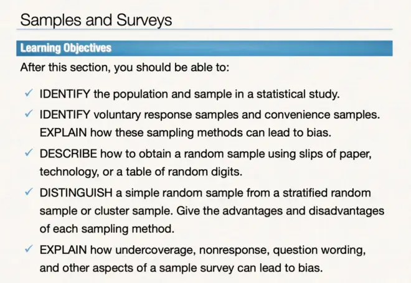Image resolution: width=411 pixels, height=283 pixels.
Task: Click the checkmark beside voluntary response samples
Action: pos(29,114)
